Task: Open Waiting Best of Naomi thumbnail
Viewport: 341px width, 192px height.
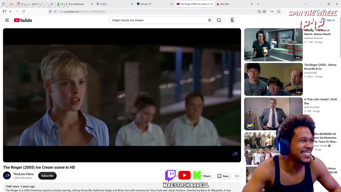Action: coord(273,45)
